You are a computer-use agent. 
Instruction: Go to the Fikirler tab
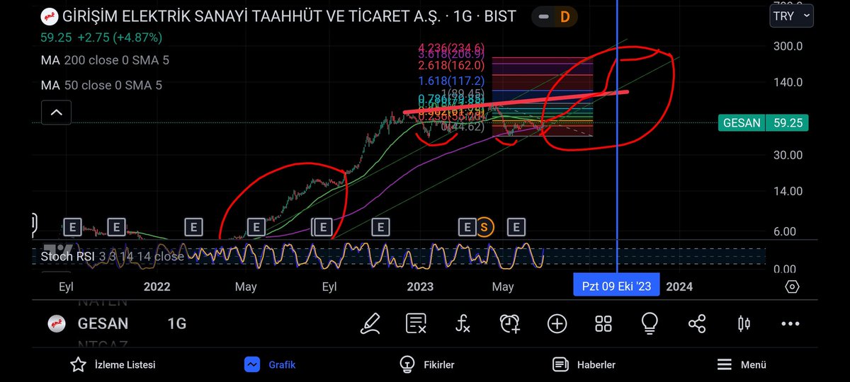426,365
